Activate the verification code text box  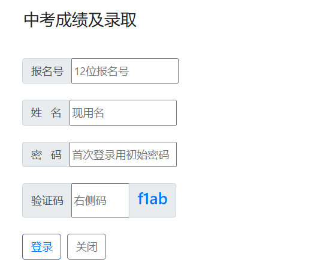(x=100, y=200)
